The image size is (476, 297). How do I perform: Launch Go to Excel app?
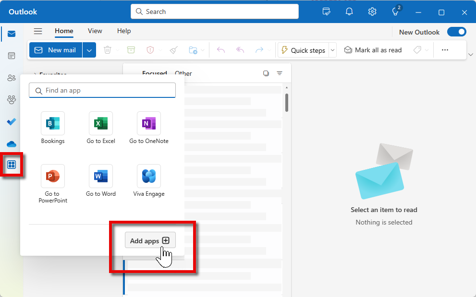click(x=101, y=124)
